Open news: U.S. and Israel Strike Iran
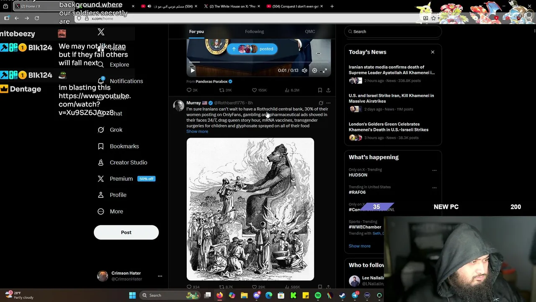The height and width of the screenshot is (302, 536). (392, 102)
